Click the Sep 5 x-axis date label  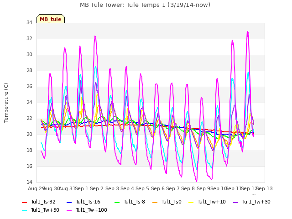pyautogui.click(x=142, y=188)
